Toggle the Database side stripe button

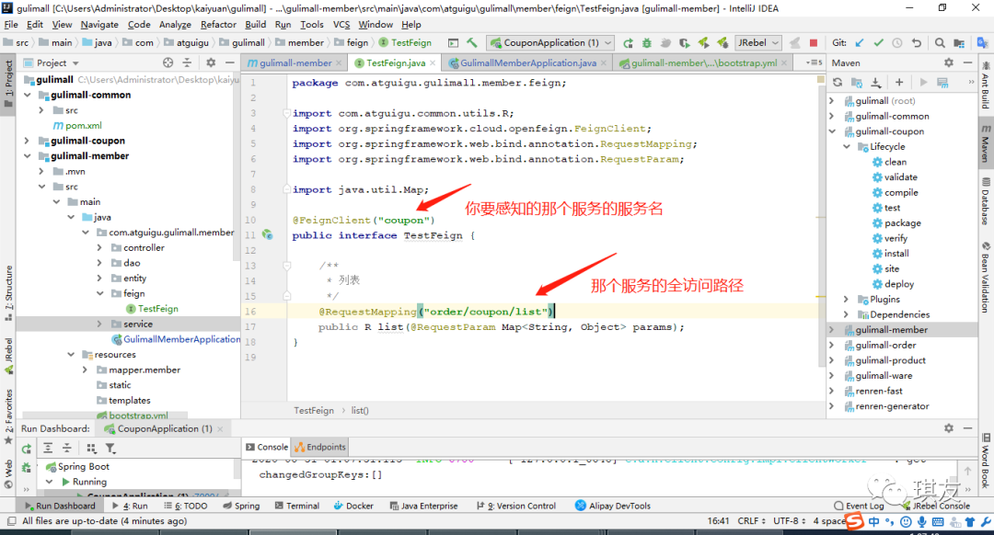tap(986, 201)
